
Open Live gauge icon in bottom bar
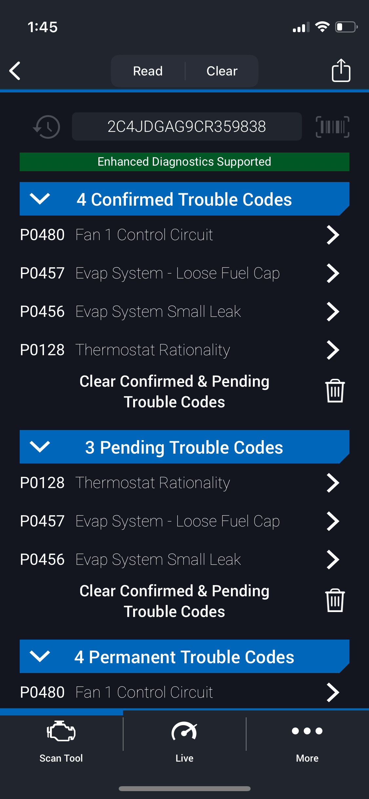point(184,732)
